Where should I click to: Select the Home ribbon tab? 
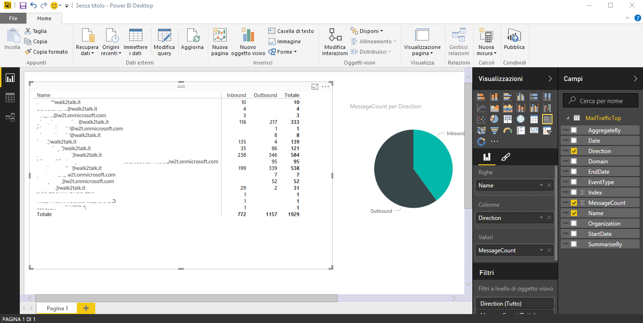(44, 18)
